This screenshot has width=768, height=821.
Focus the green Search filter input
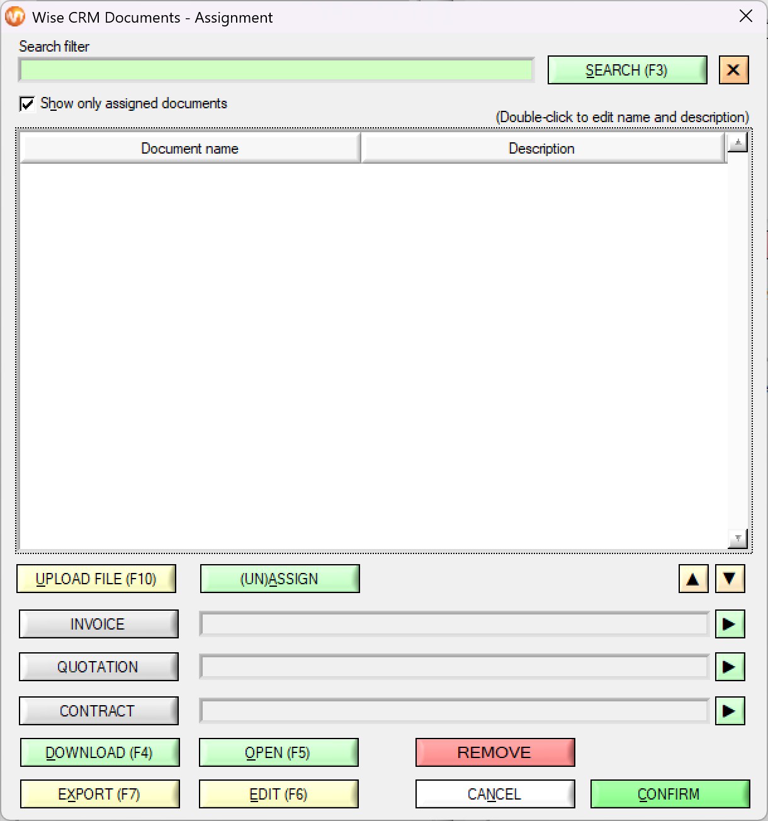point(276,70)
